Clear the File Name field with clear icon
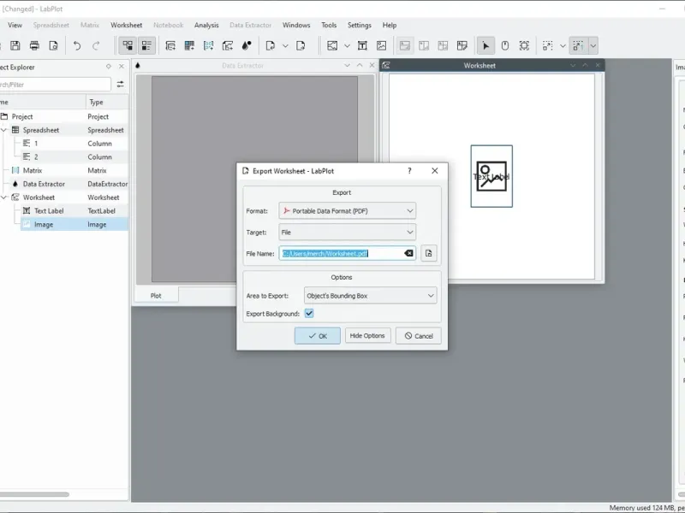Image resolution: width=685 pixels, height=513 pixels. 408,253
